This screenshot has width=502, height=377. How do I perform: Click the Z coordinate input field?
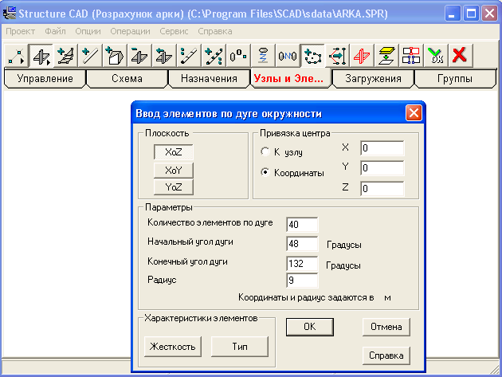382,189
